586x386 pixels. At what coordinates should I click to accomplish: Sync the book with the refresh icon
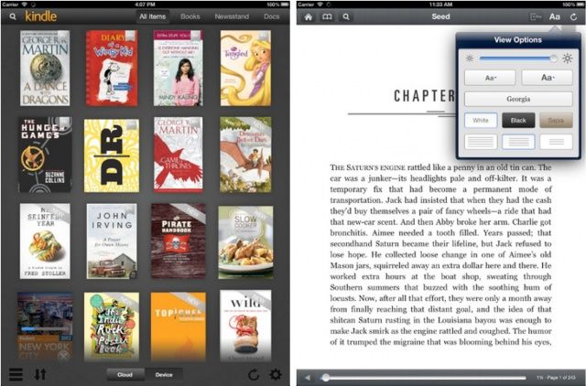click(573, 16)
